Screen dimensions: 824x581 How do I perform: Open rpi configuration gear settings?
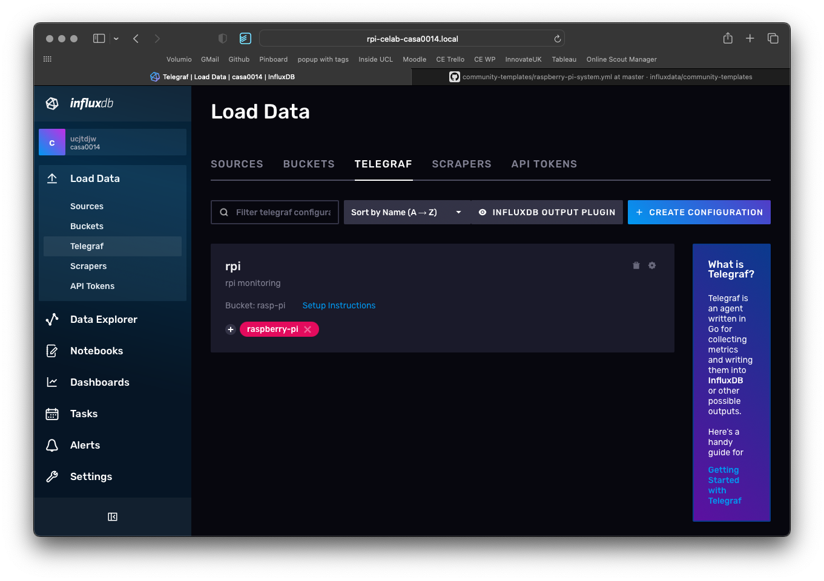(652, 265)
